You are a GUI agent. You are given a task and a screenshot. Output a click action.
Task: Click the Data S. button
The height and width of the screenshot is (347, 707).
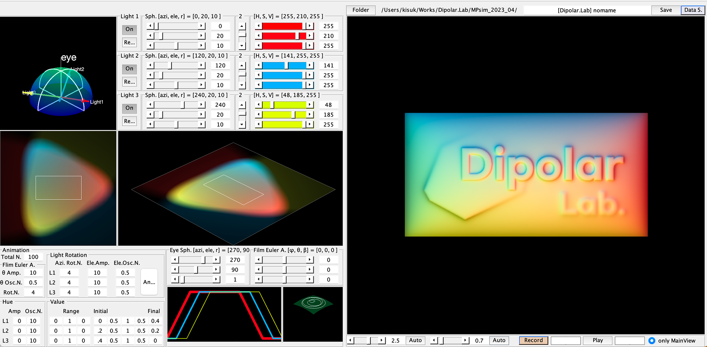pos(693,10)
